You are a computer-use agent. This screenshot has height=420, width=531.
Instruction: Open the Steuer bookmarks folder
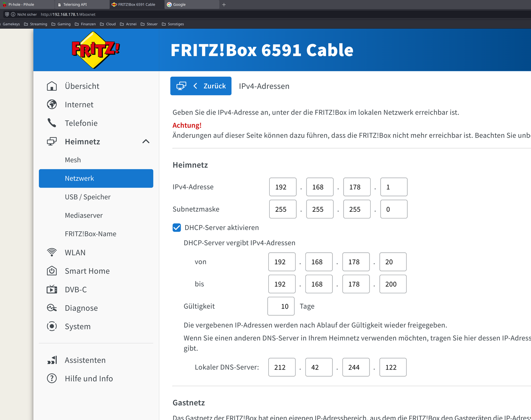(149, 24)
